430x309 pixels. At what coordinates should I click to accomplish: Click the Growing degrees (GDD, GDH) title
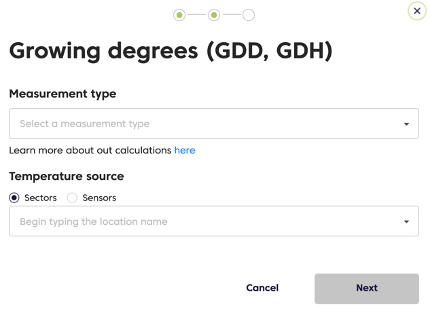coord(171,51)
